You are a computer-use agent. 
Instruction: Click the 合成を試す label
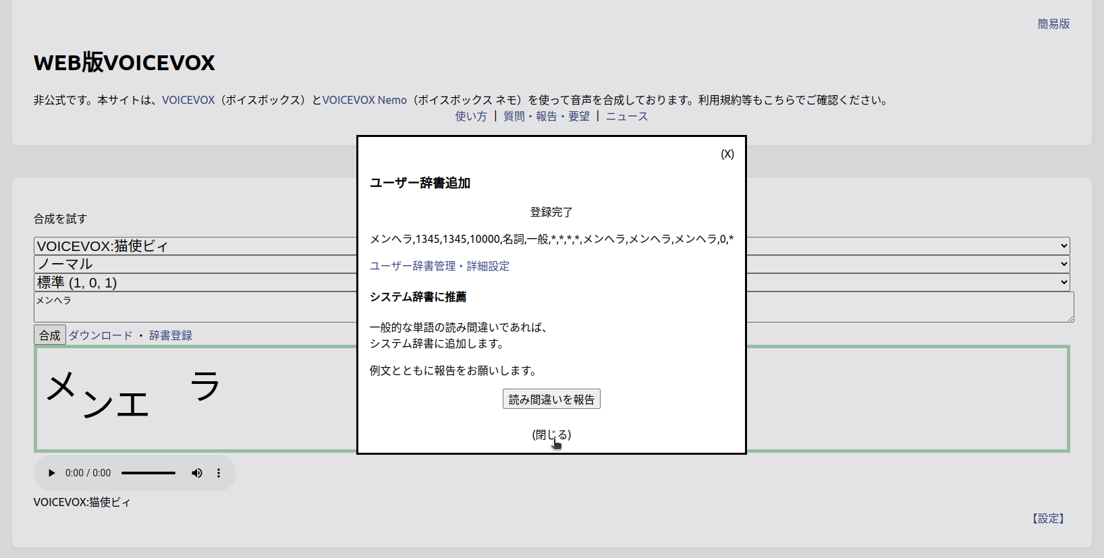(60, 219)
